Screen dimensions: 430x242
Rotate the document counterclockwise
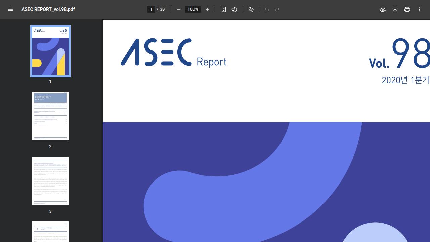point(234,9)
